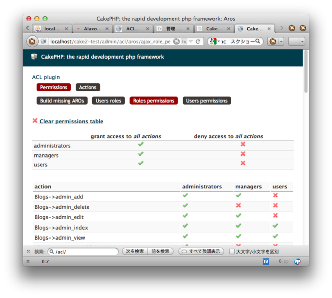332x298 pixels.
Task: Open Users roles page
Action: 108,101
